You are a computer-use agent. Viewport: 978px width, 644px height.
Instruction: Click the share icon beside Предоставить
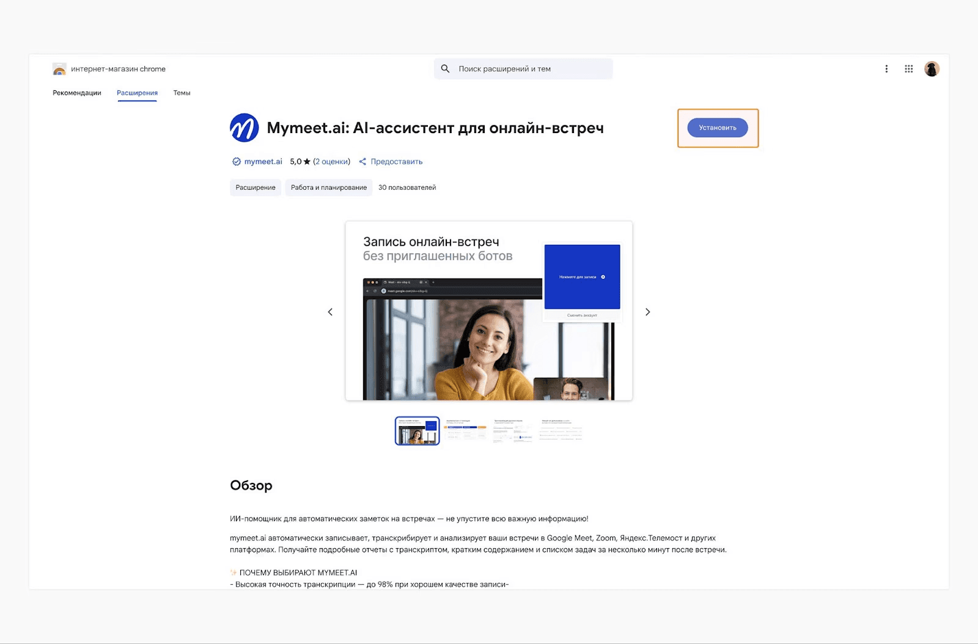click(362, 162)
